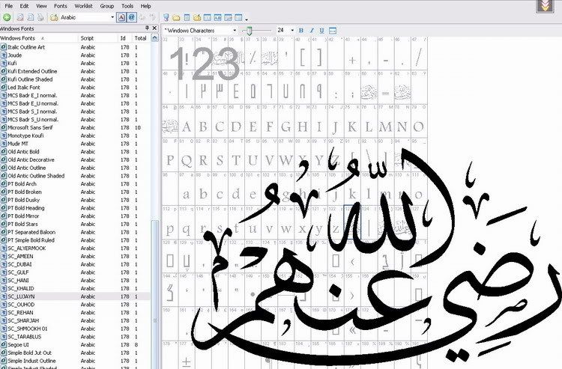
Task: Click the character table panel icon
Action: [x=207, y=17]
